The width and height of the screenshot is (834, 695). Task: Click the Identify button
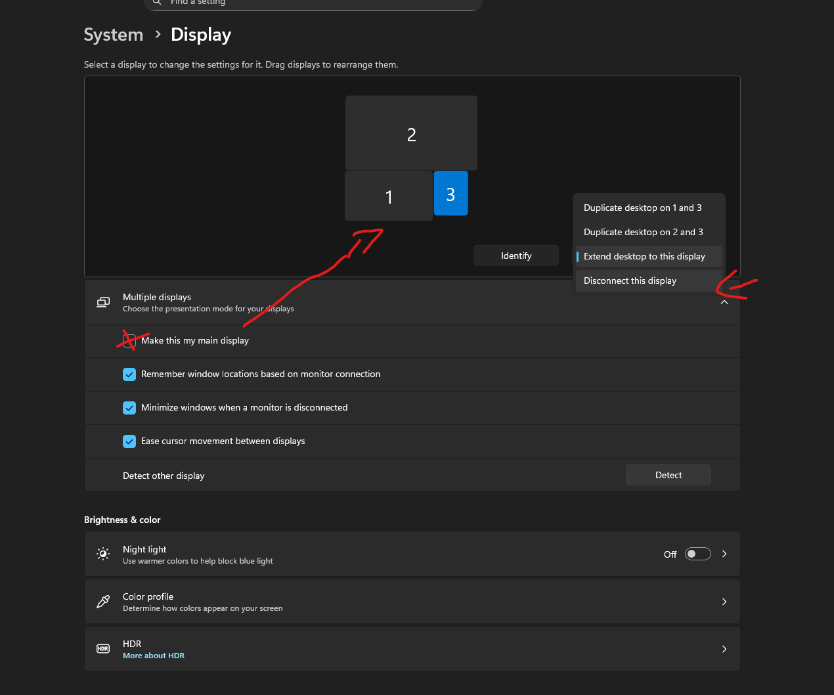pos(516,256)
